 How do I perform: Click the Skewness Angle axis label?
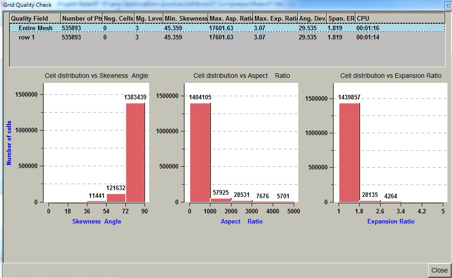pos(97,221)
